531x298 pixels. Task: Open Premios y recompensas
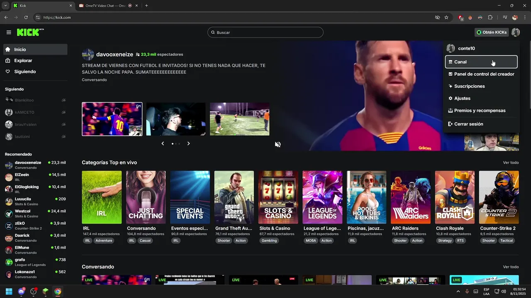[481, 111]
